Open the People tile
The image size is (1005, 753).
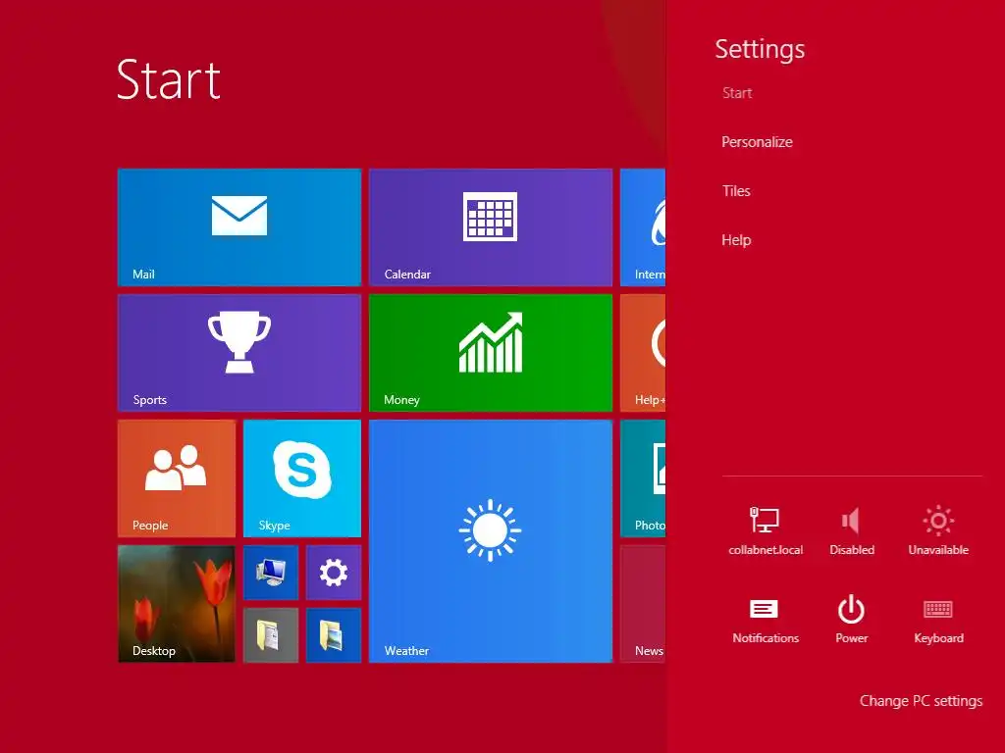tap(177, 478)
